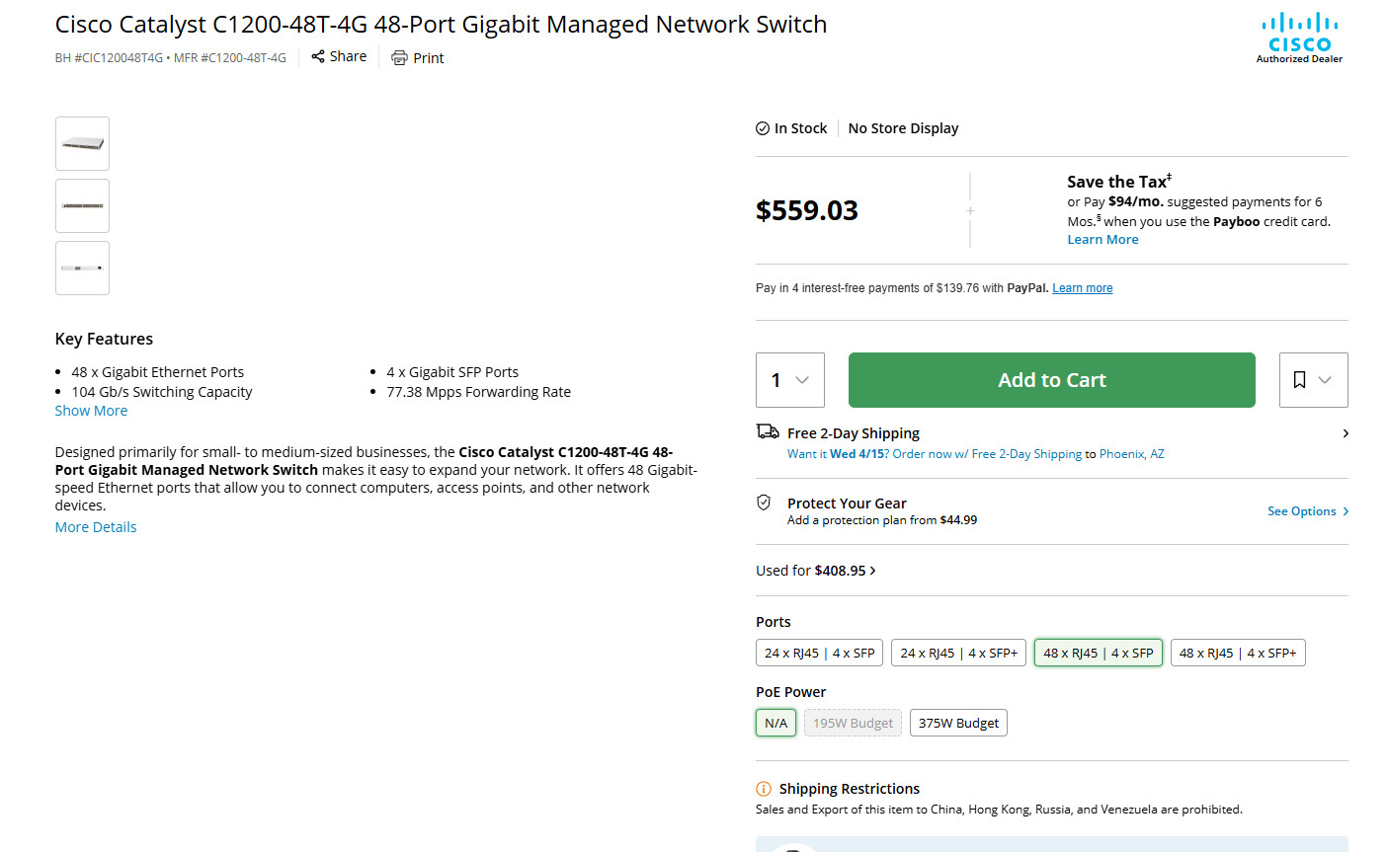Select 24 x RJ45 | 4 x SFP option
This screenshot has height=852, width=1387.
coord(820,653)
